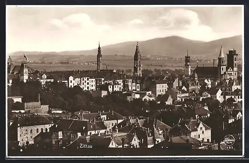
Task: Select the slender central-left church spire
Action: [99, 57]
